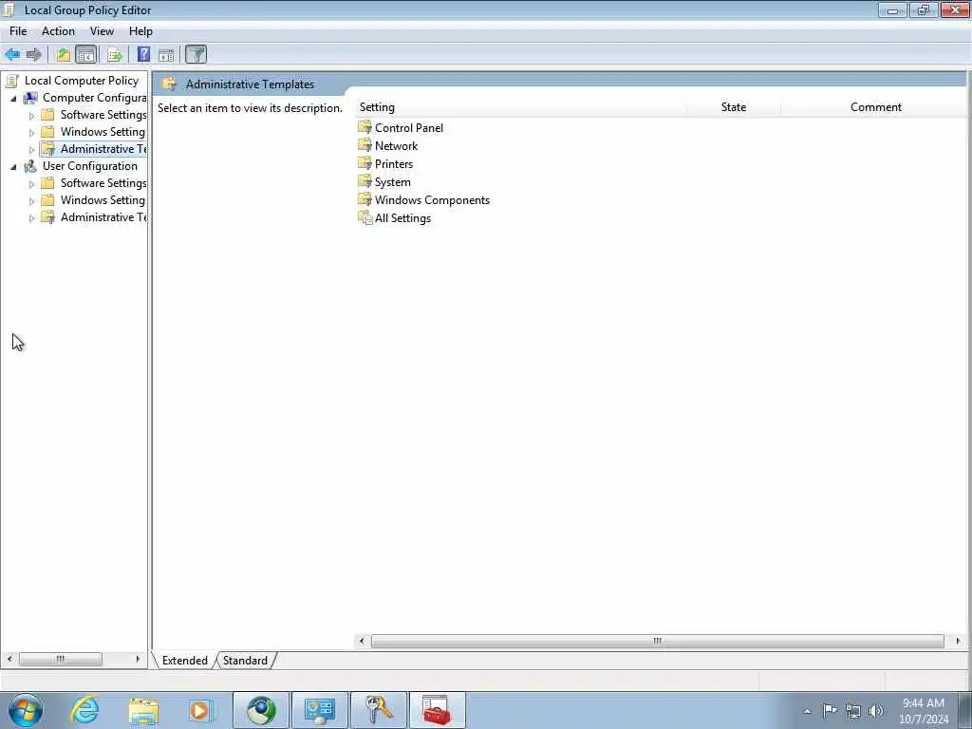Toggle the Show/Hide Console Tree button
Screen dimensions: 972x729
[x=86, y=54]
